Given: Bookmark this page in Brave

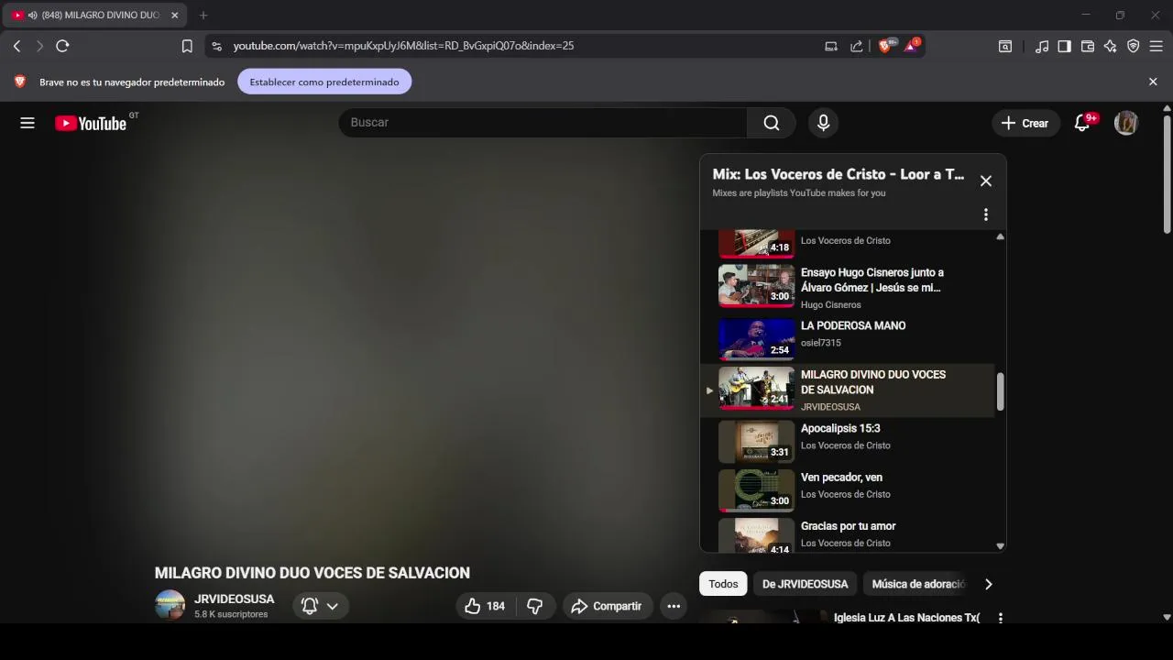Looking at the screenshot, I should 187,46.
